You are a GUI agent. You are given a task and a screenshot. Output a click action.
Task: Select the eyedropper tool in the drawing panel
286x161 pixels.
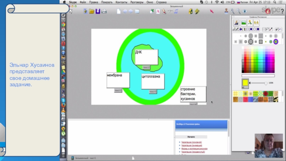click(271, 29)
